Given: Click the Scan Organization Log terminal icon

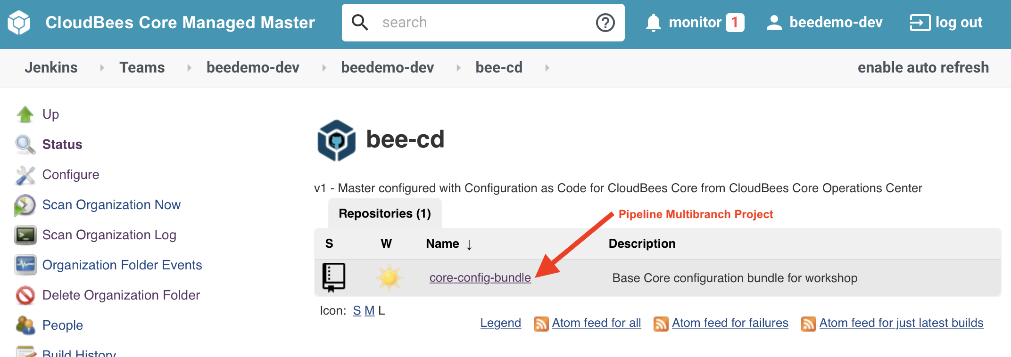Looking at the screenshot, I should [x=25, y=235].
